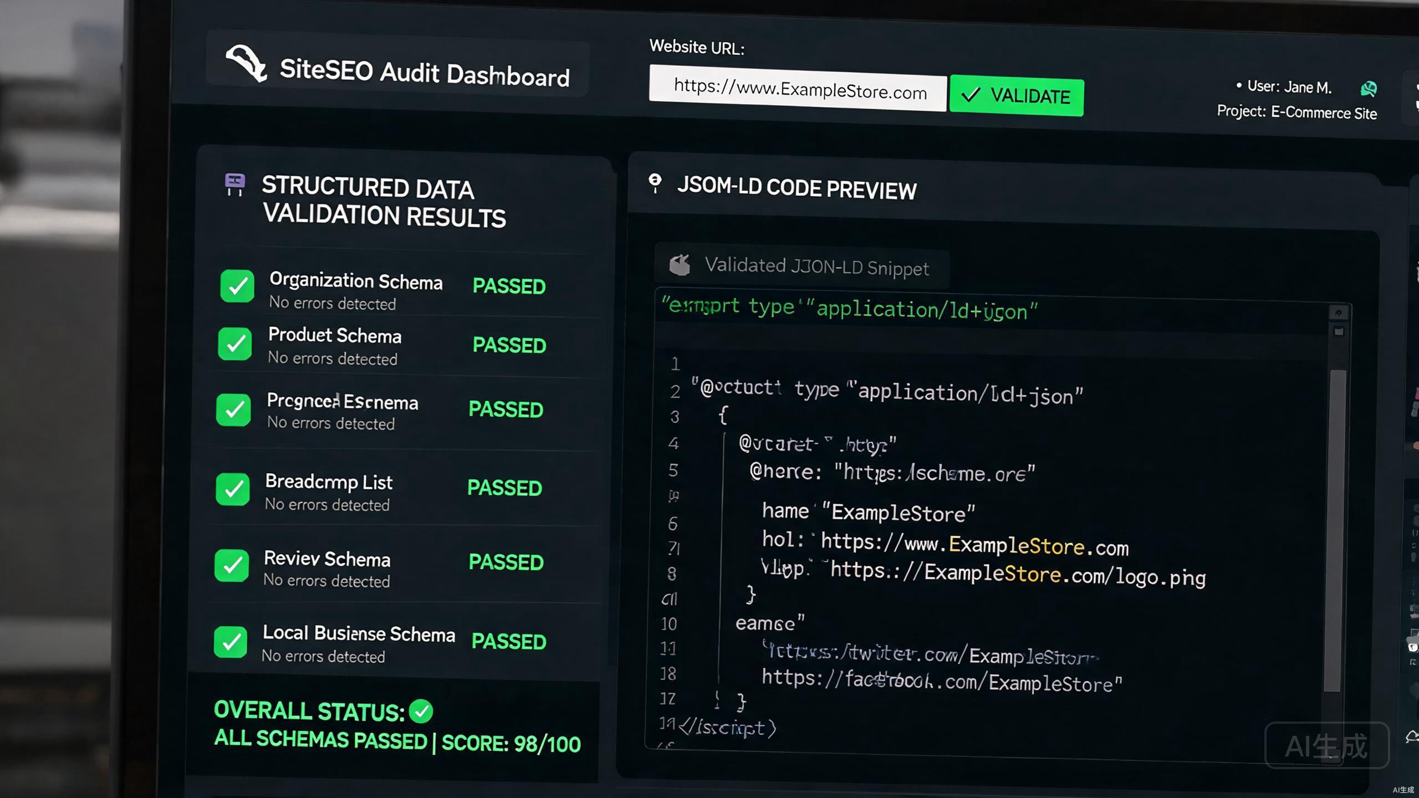
Task: Click the https://www.ExampleStore.com URL in the code
Action: (974, 544)
